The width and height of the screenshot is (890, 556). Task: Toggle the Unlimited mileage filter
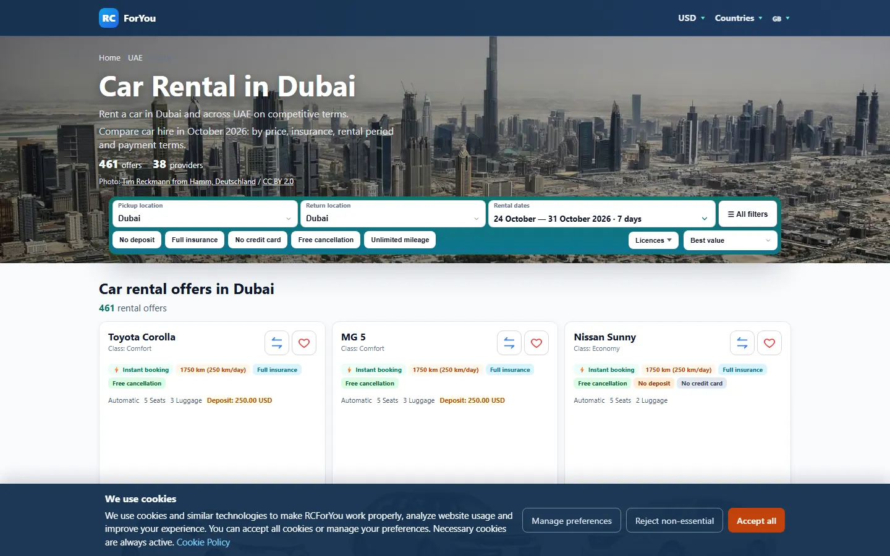click(400, 240)
